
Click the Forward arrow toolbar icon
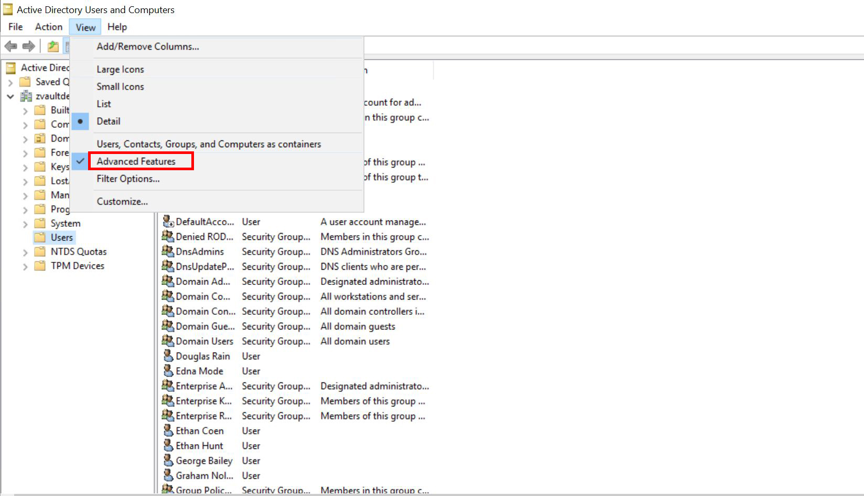click(29, 46)
